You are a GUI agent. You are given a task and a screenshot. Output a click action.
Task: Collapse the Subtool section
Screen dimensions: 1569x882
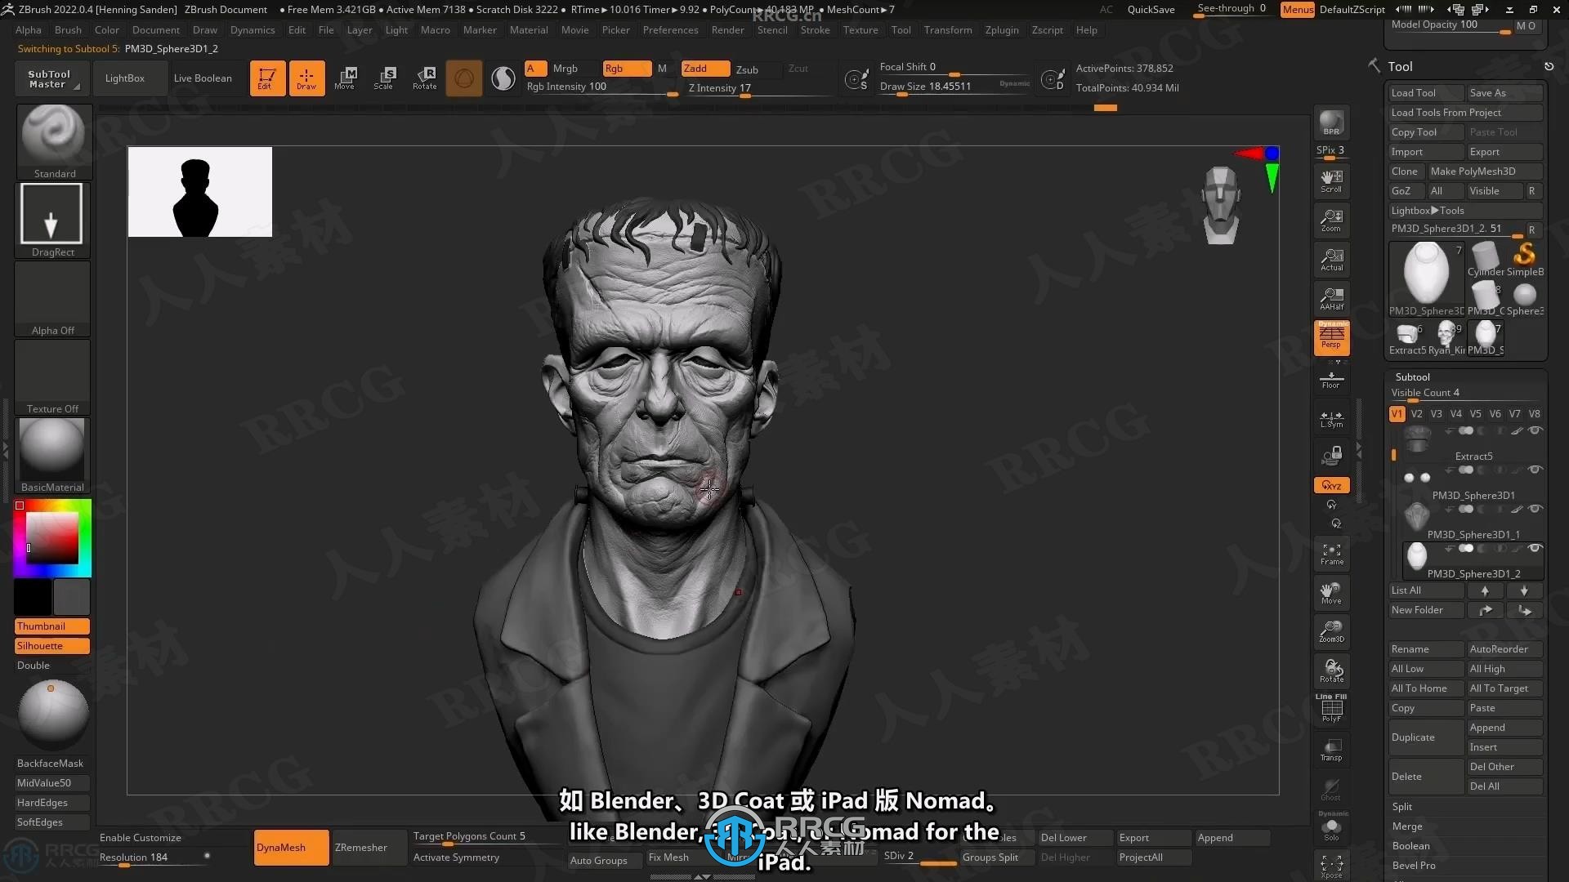click(x=1412, y=376)
